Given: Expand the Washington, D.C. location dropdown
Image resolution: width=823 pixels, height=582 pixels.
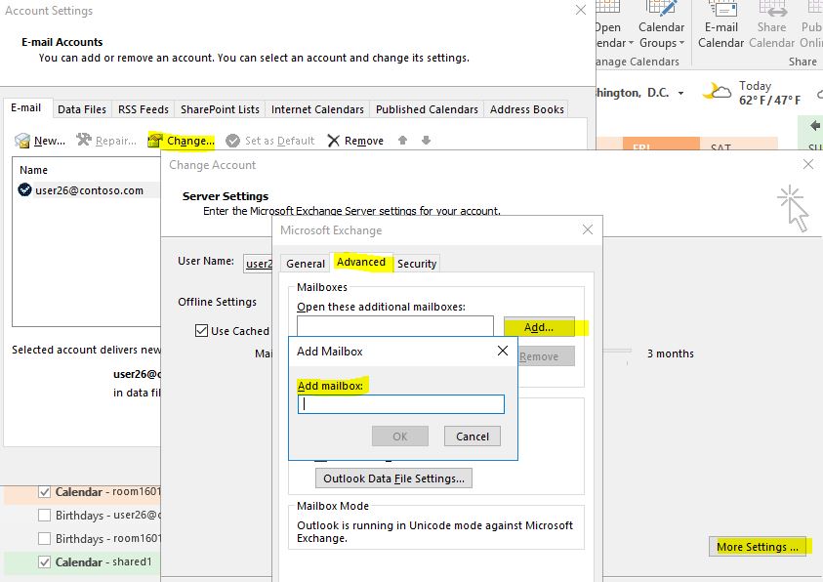Looking at the screenshot, I should tap(680, 94).
